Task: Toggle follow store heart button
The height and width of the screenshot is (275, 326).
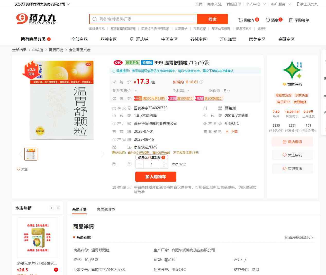Action: [x=292, y=155]
